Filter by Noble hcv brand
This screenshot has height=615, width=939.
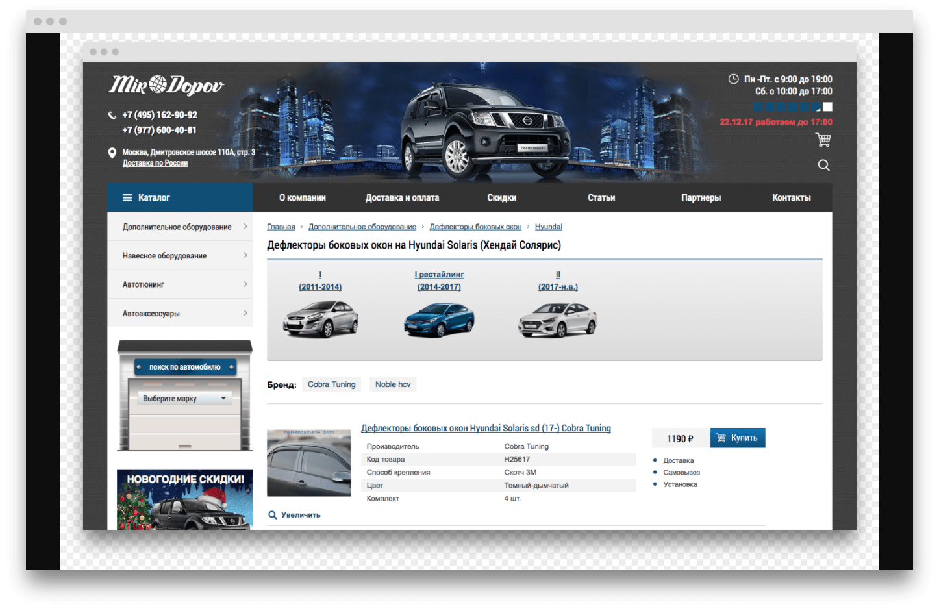(393, 384)
